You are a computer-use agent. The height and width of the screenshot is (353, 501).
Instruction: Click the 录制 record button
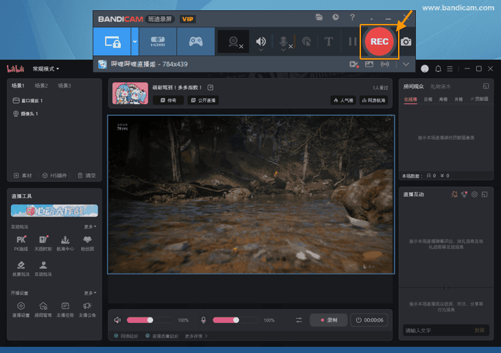(328, 320)
